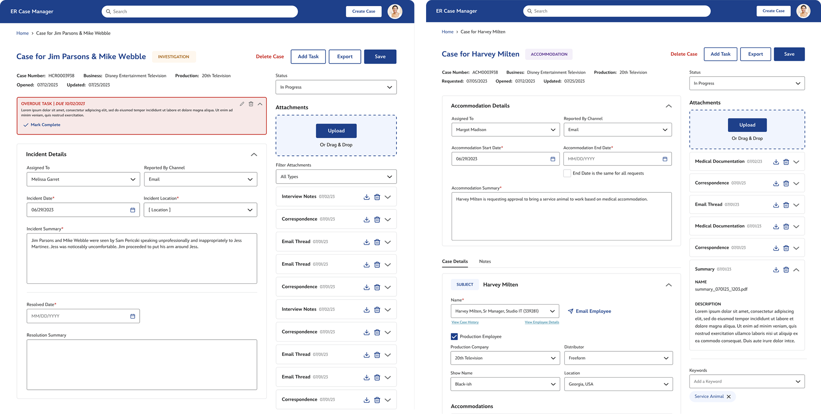Click into the Resolution Summary text area

pyautogui.click(x=142, y=364)
